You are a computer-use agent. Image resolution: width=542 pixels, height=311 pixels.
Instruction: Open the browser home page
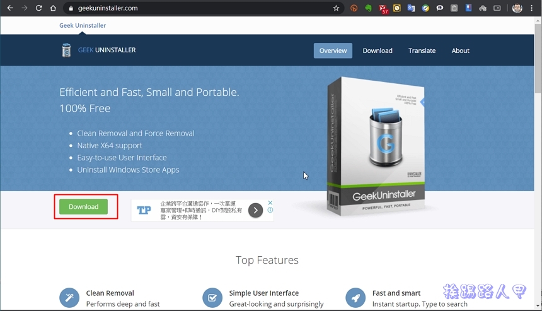(53, 8)
